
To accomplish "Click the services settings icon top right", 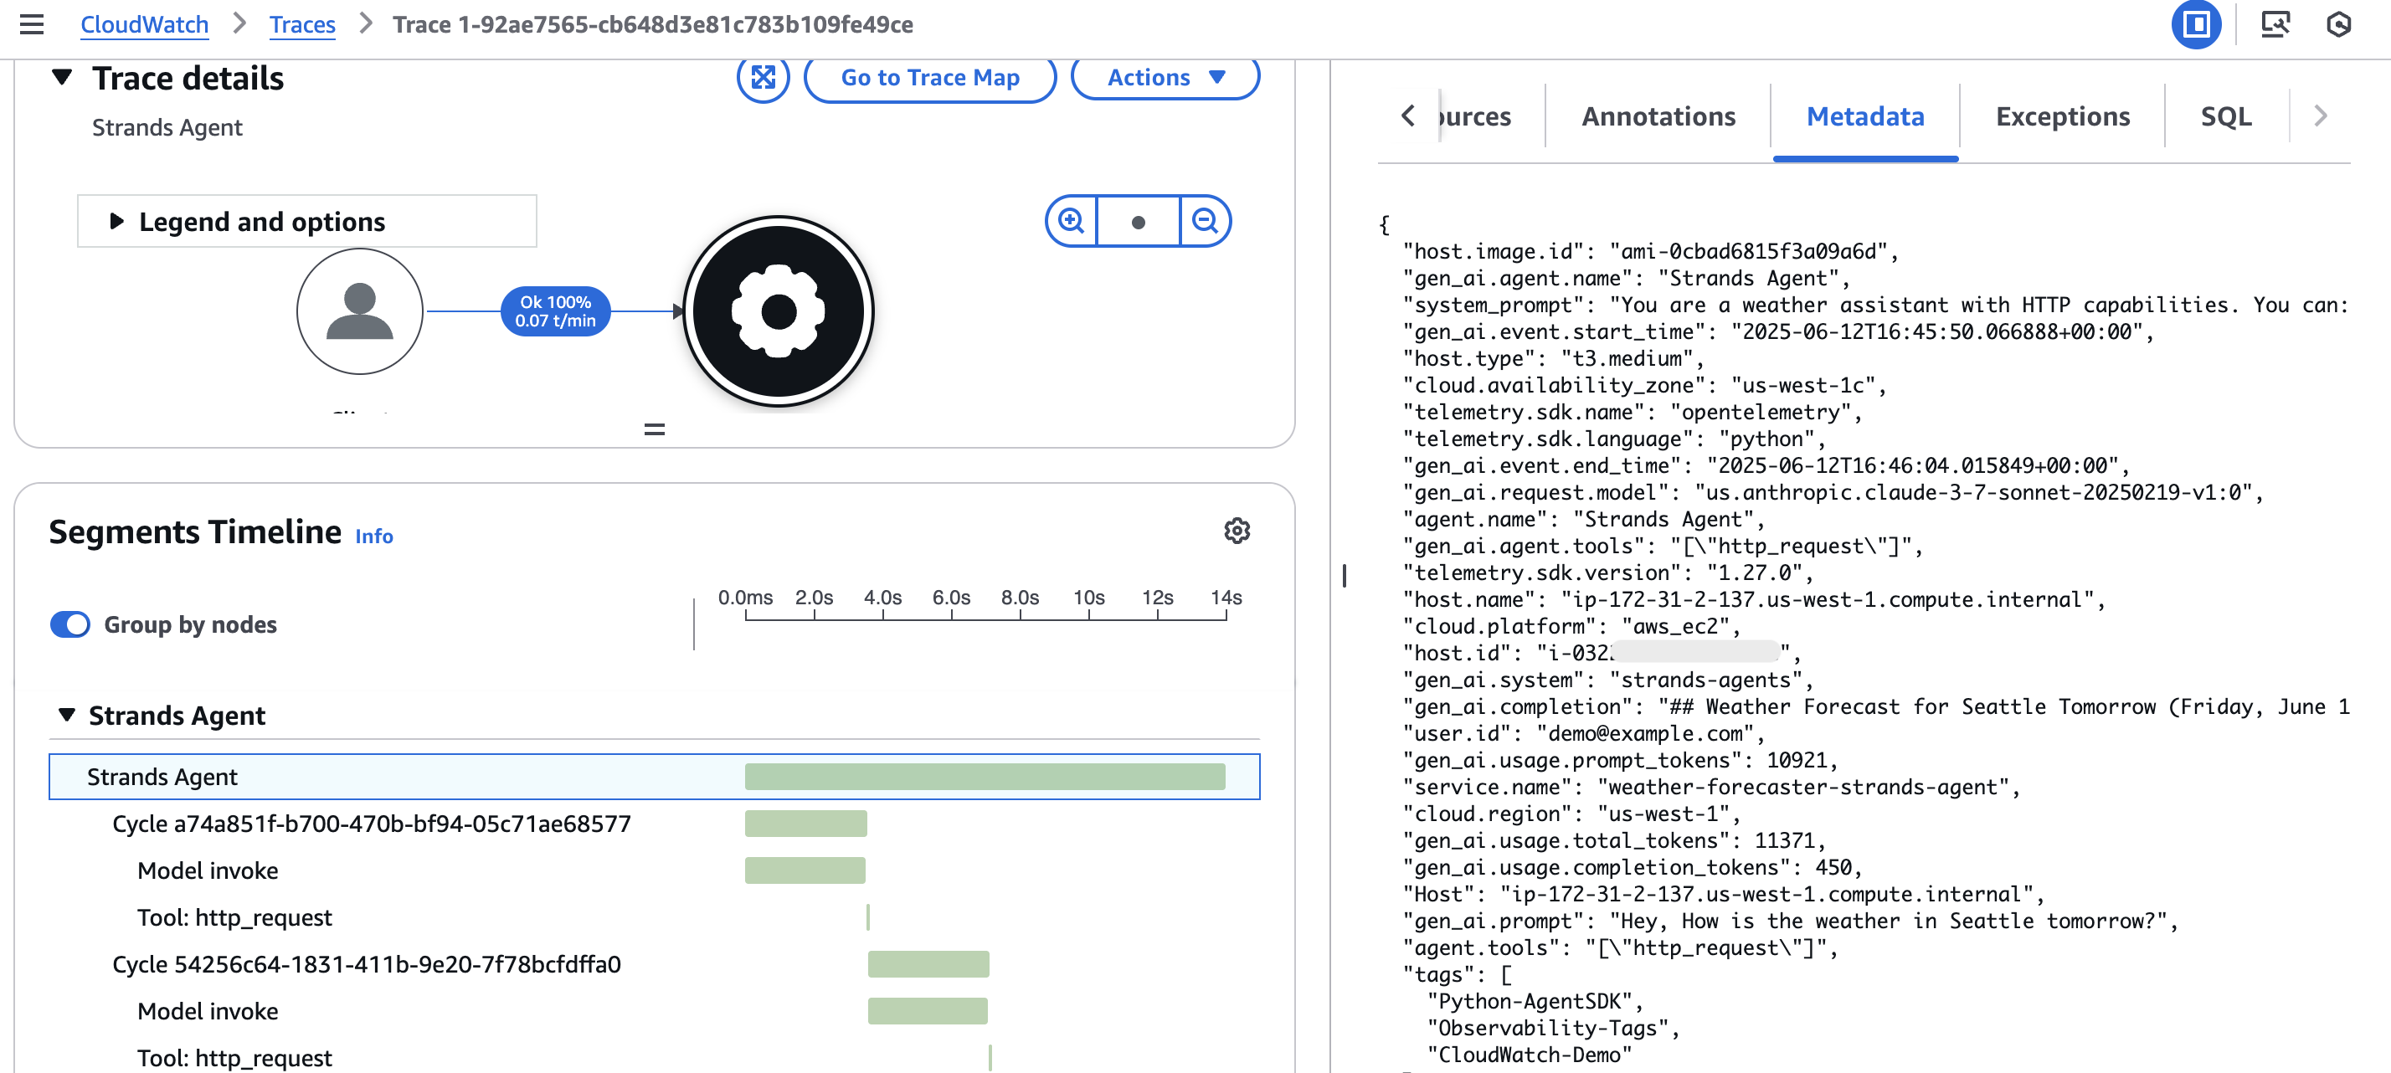I will tap(2340, 25).
